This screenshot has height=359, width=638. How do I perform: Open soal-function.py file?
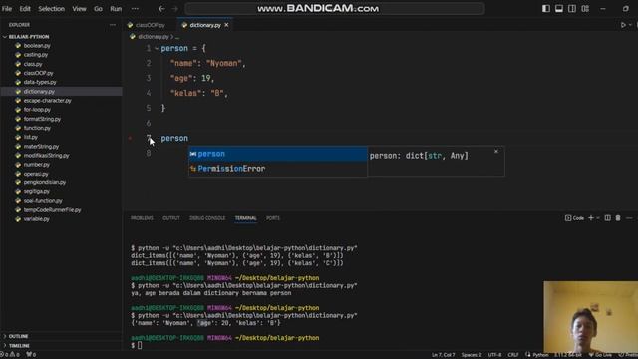(43, 201)
